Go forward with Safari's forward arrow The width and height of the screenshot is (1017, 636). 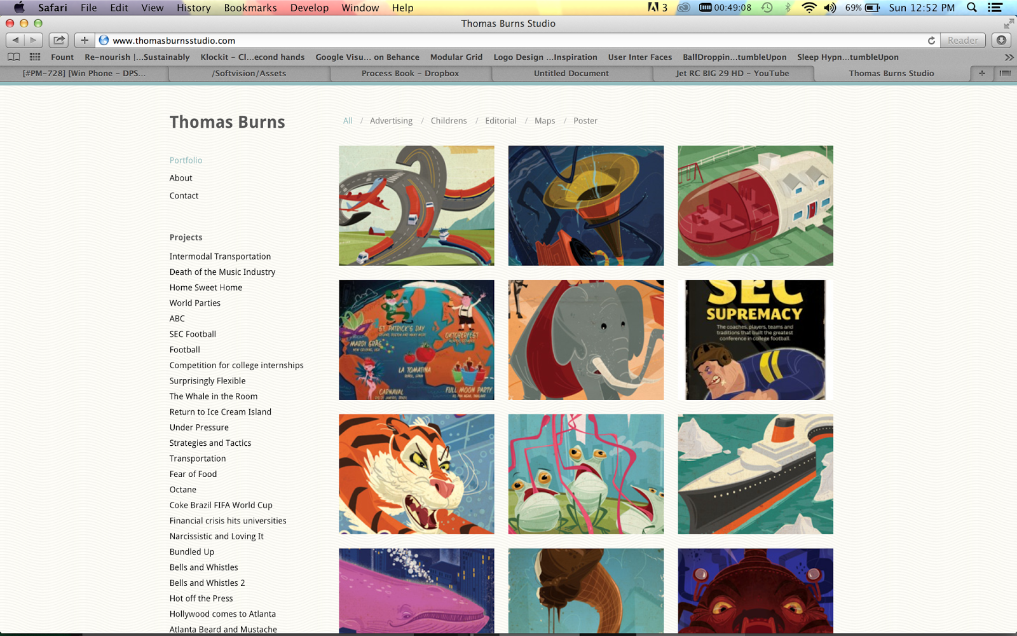tap(34, 40)
